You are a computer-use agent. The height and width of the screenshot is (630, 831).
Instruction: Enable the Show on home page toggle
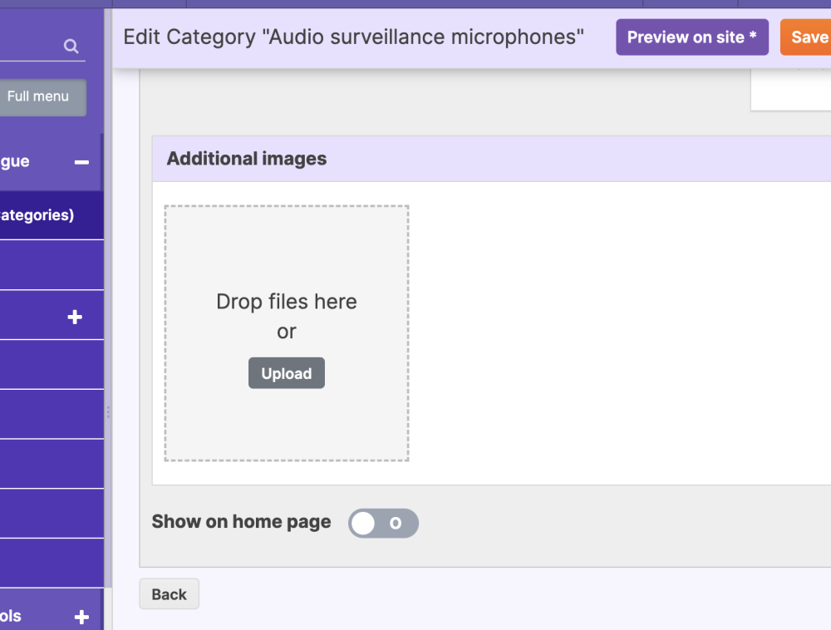point(383,523)
